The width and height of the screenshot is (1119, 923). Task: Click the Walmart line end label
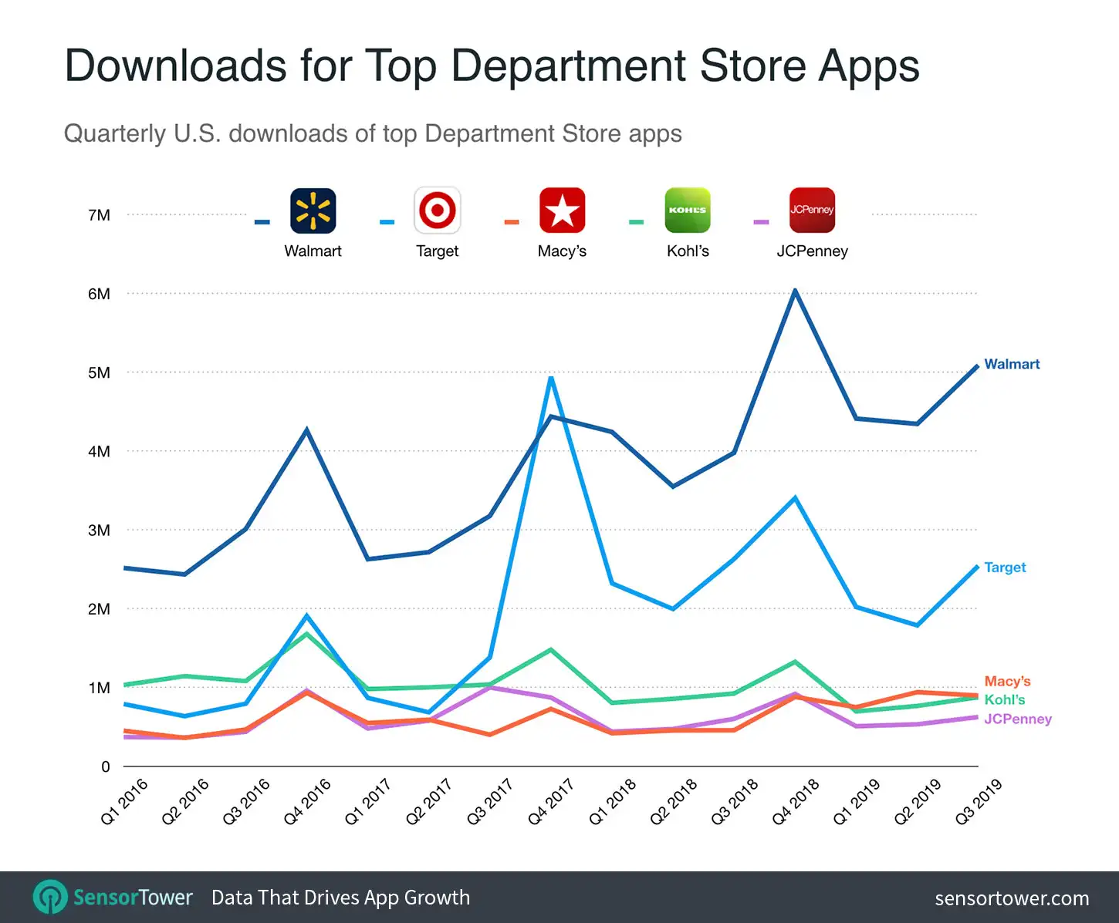coord(1012,364)
